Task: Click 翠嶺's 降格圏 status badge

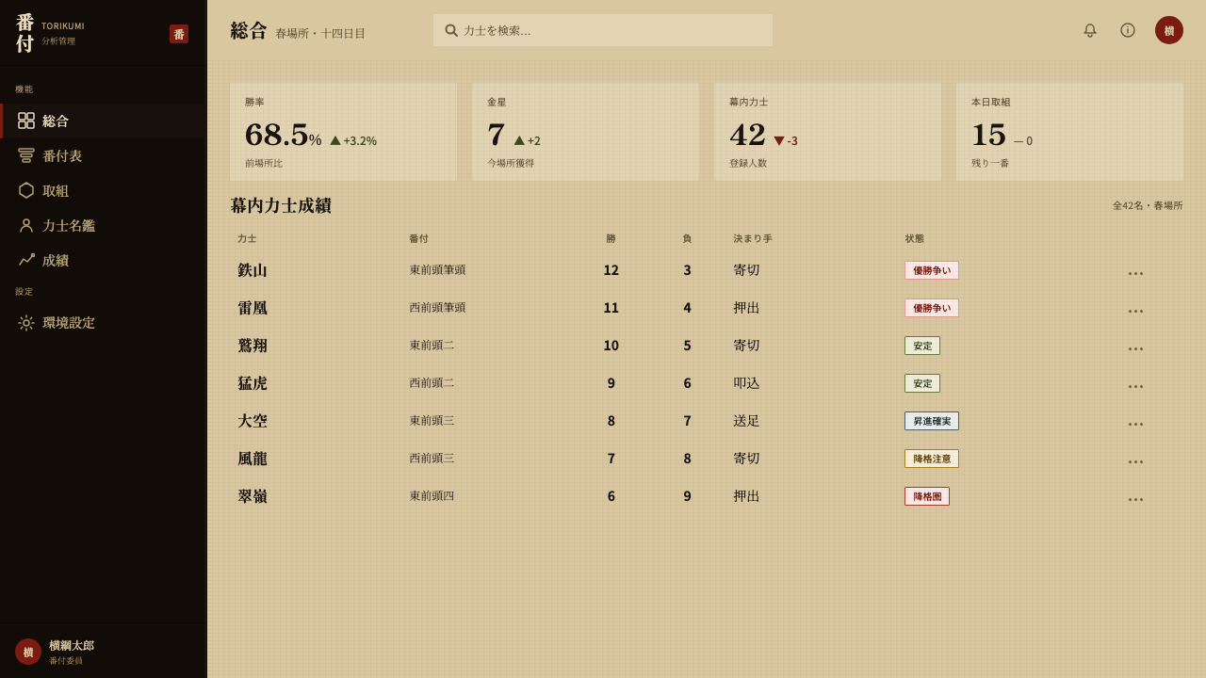Action: tap(927, 496)
